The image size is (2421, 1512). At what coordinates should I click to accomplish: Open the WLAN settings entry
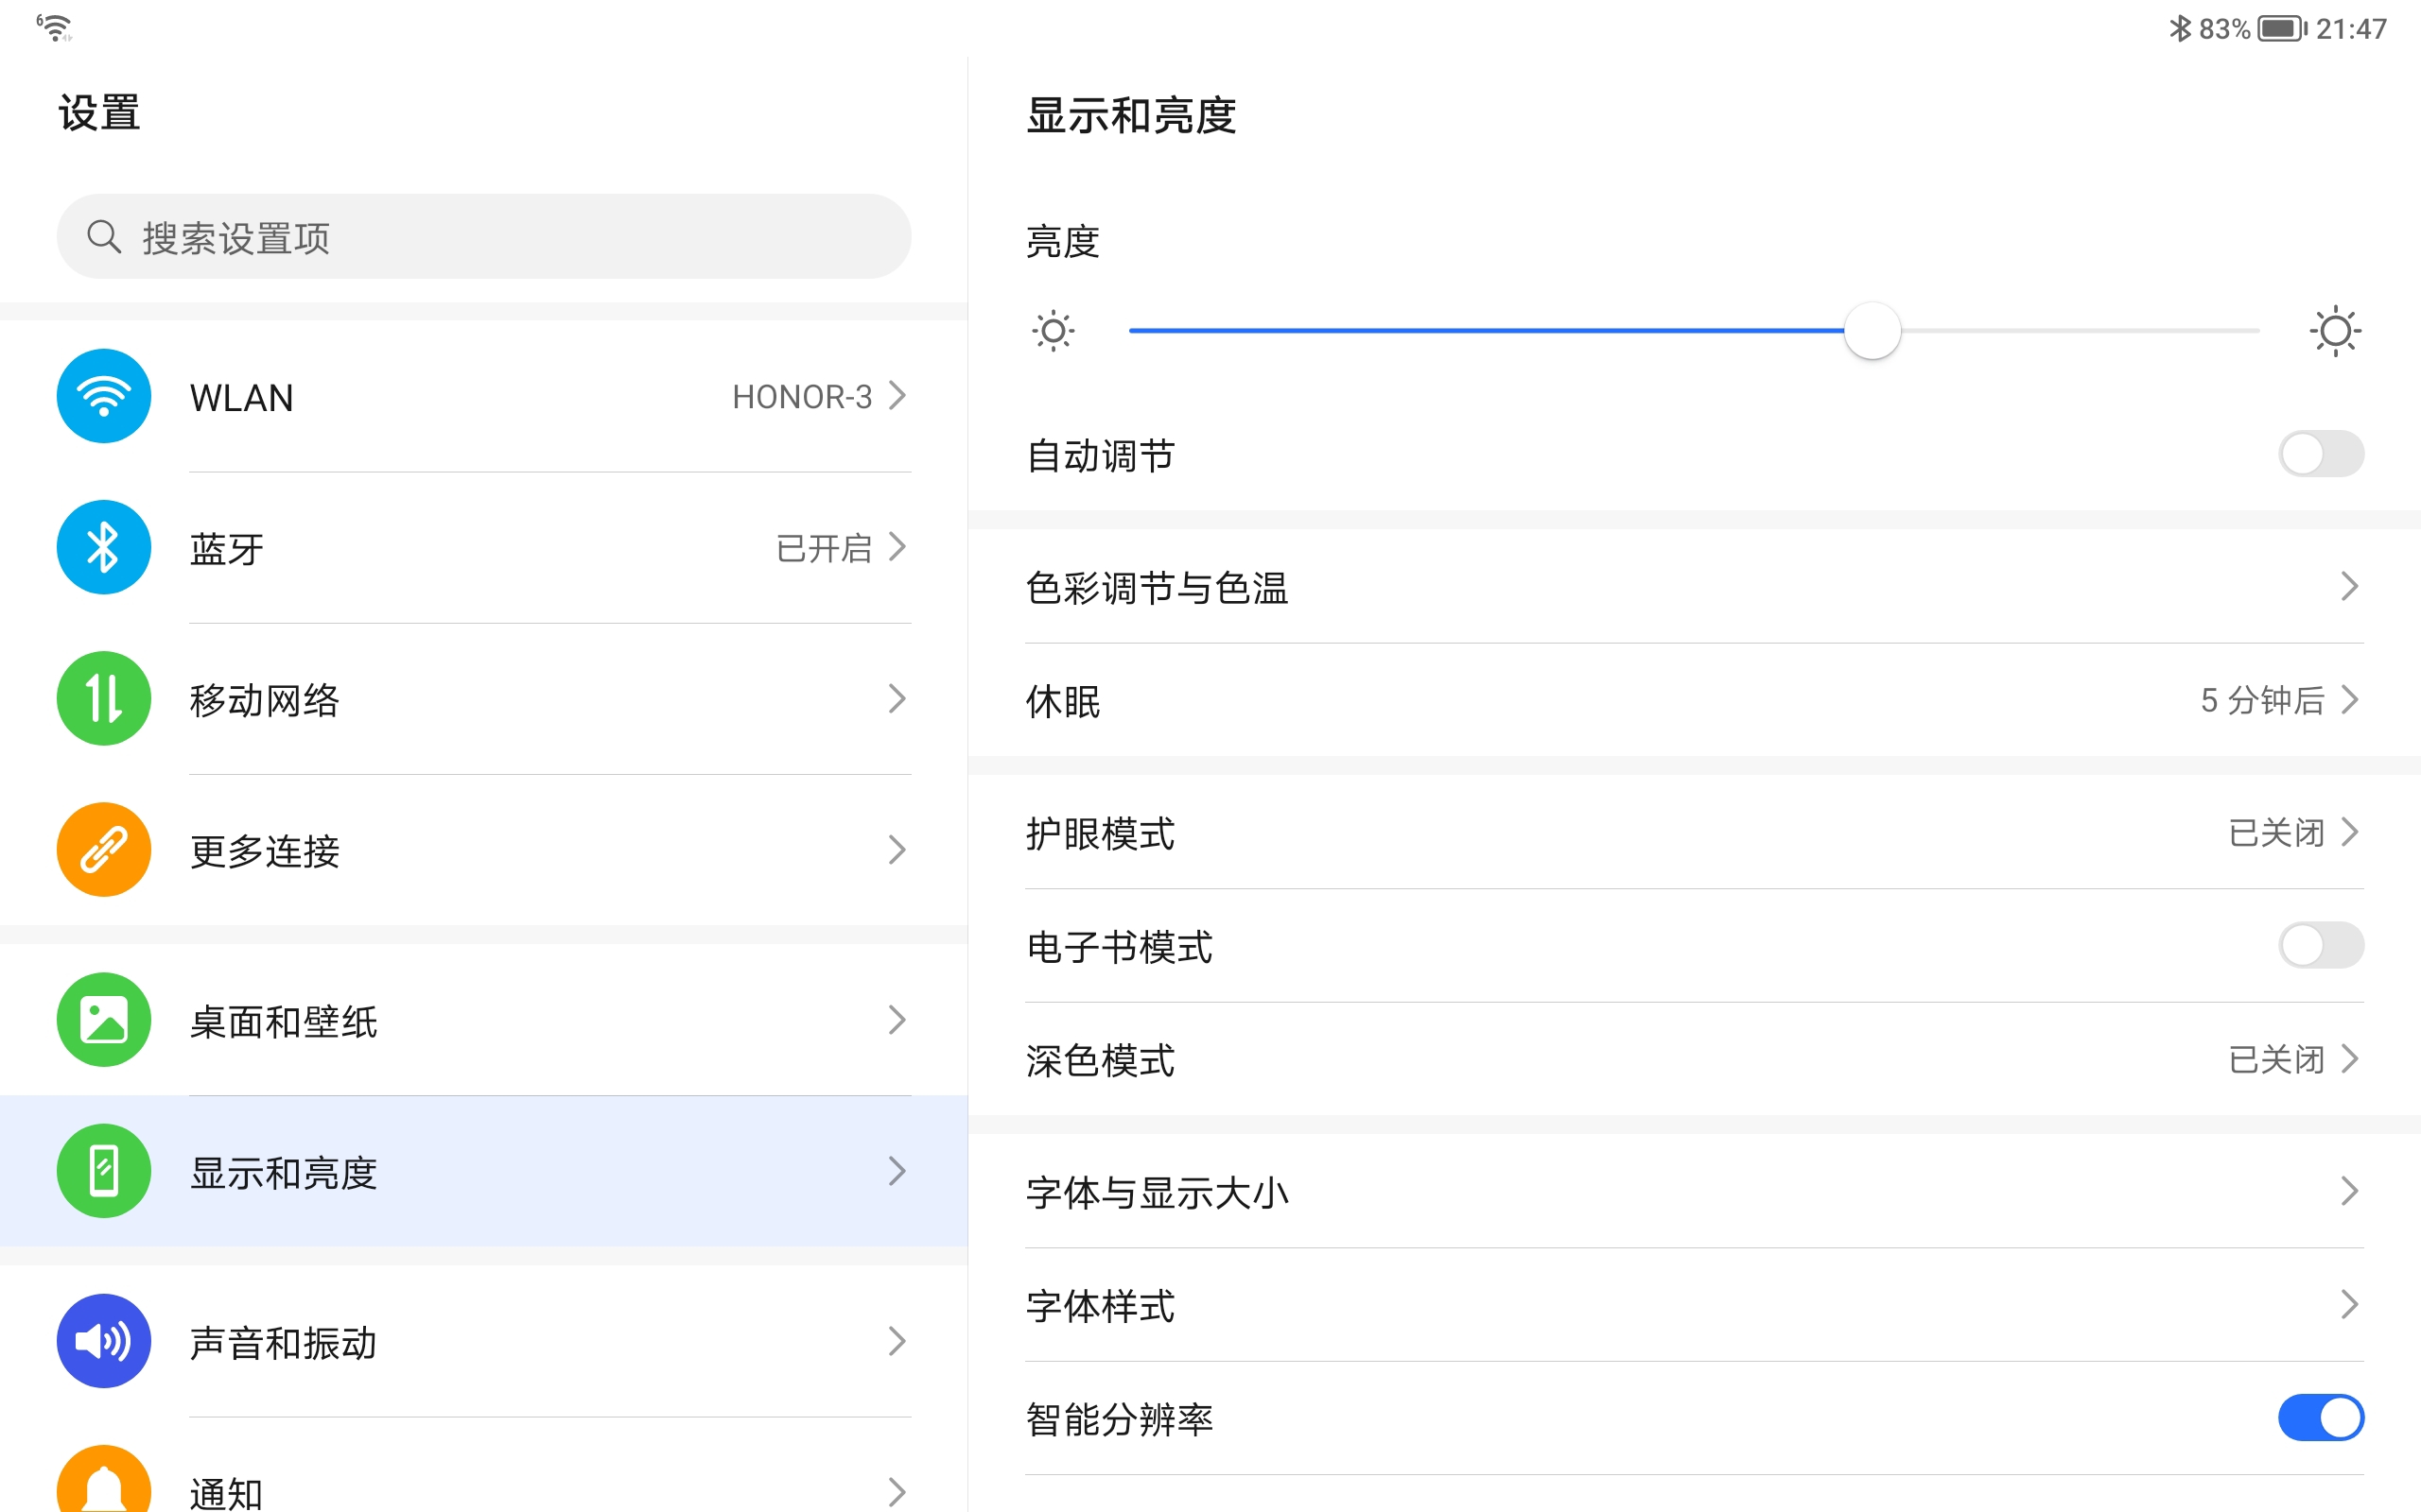[484, 396]
